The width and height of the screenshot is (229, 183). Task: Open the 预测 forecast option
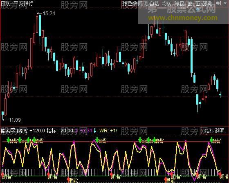point(208,3)
